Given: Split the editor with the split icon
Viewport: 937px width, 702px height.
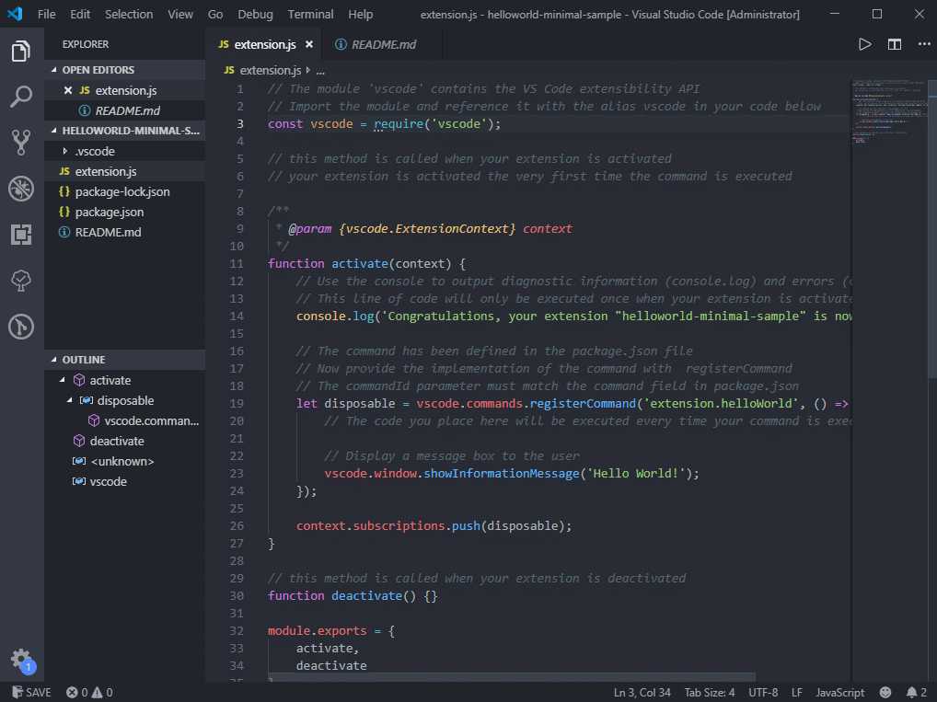Looking at the screenshot, I should [x=894, y=44].
